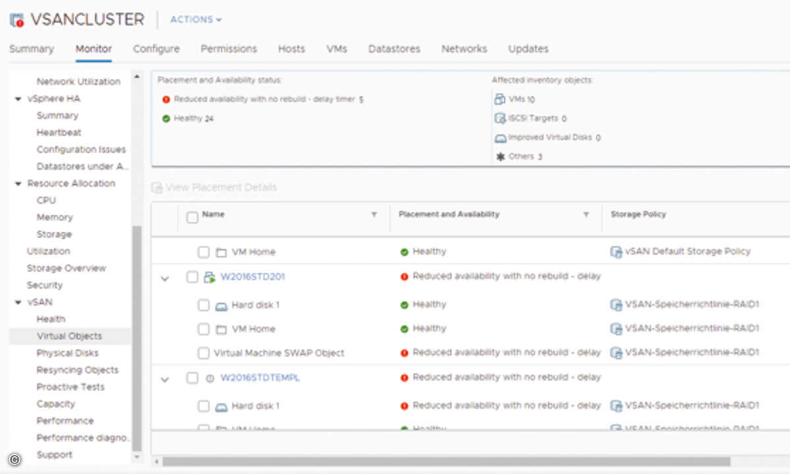Open Physical Disks under vSAN
This screenshot has height=474, width=790.
(x=68, y=353)
